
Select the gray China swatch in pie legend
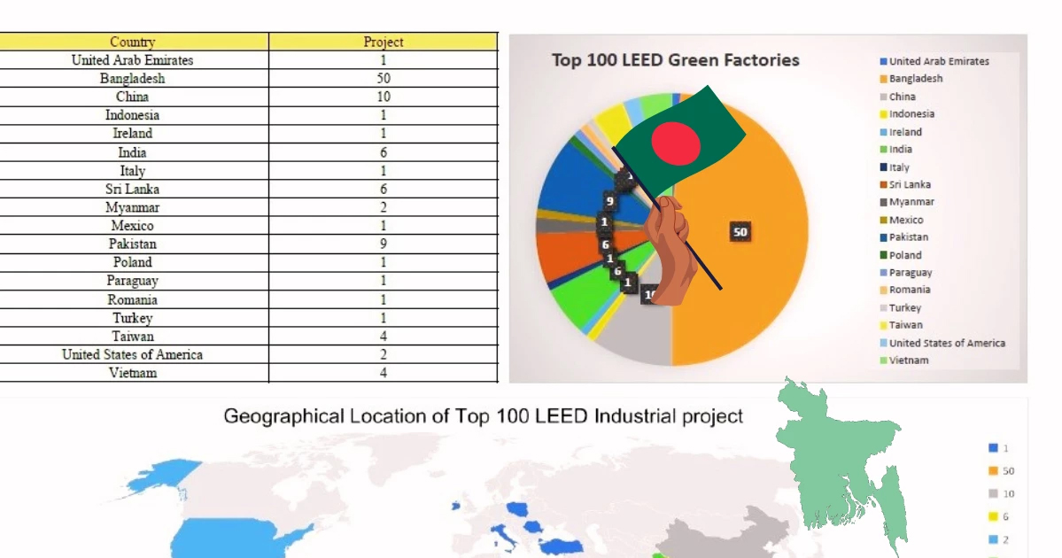pyautogui.click(x=884, y=97)
